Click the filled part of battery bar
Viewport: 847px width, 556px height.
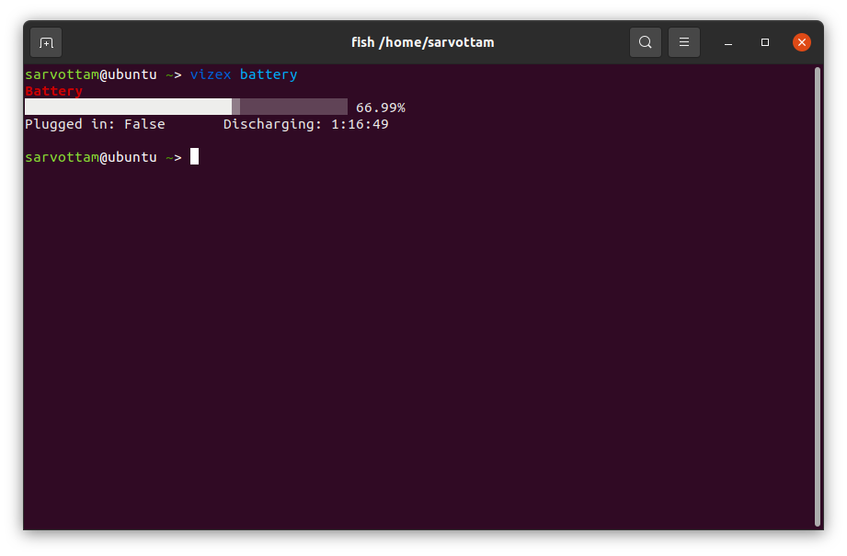point(128,107)
